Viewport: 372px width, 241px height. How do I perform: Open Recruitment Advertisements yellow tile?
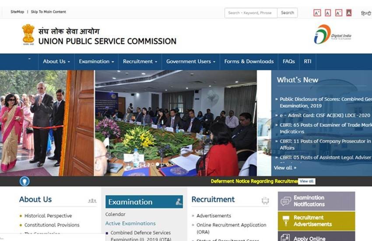(316, 221)
